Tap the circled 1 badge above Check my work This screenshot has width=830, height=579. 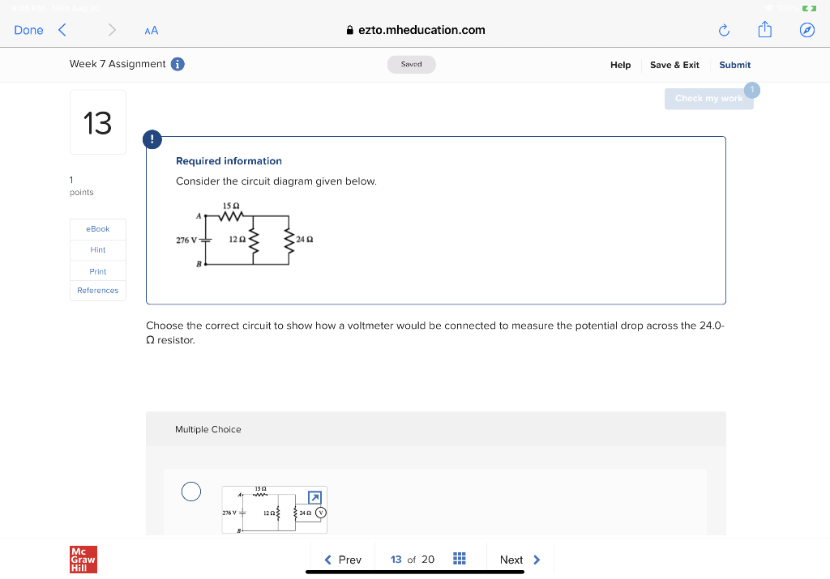[x=752, y=90]
